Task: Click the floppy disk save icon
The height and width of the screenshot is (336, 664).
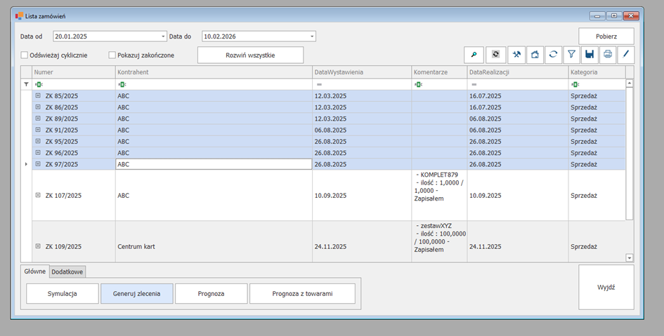Action: coord(590,55)
